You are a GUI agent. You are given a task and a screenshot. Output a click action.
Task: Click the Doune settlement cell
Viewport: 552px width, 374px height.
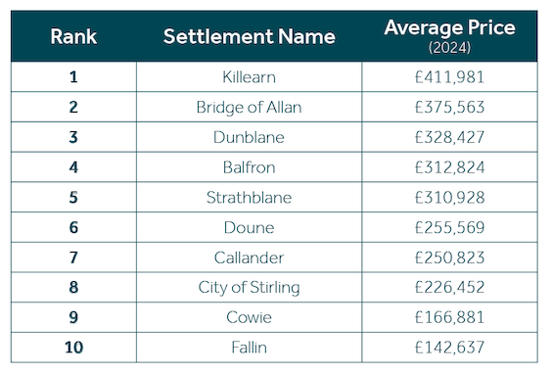(249, 227)
